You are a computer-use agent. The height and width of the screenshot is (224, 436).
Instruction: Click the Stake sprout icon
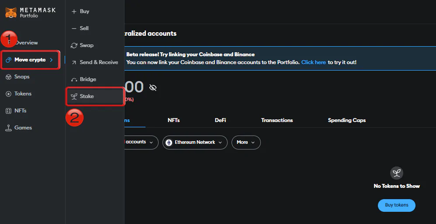click(74, 96)
